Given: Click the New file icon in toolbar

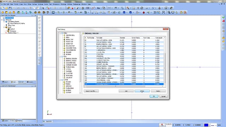Looking at the screenshot, I should point(3,8).
